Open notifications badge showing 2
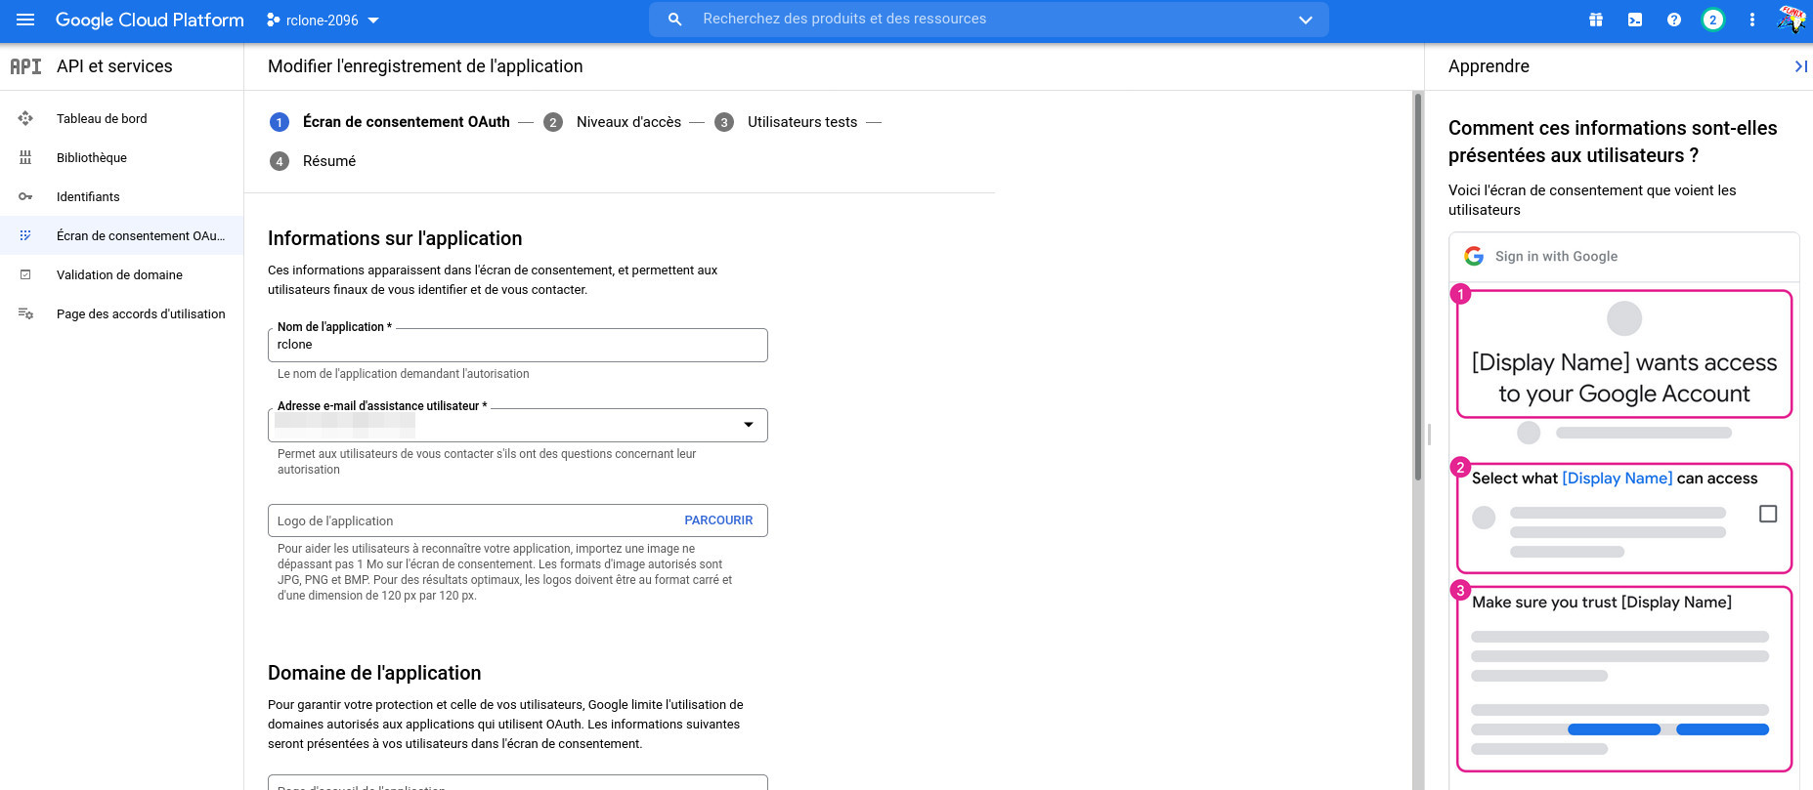The image size is (1813, 790). tap(1713, 20)
